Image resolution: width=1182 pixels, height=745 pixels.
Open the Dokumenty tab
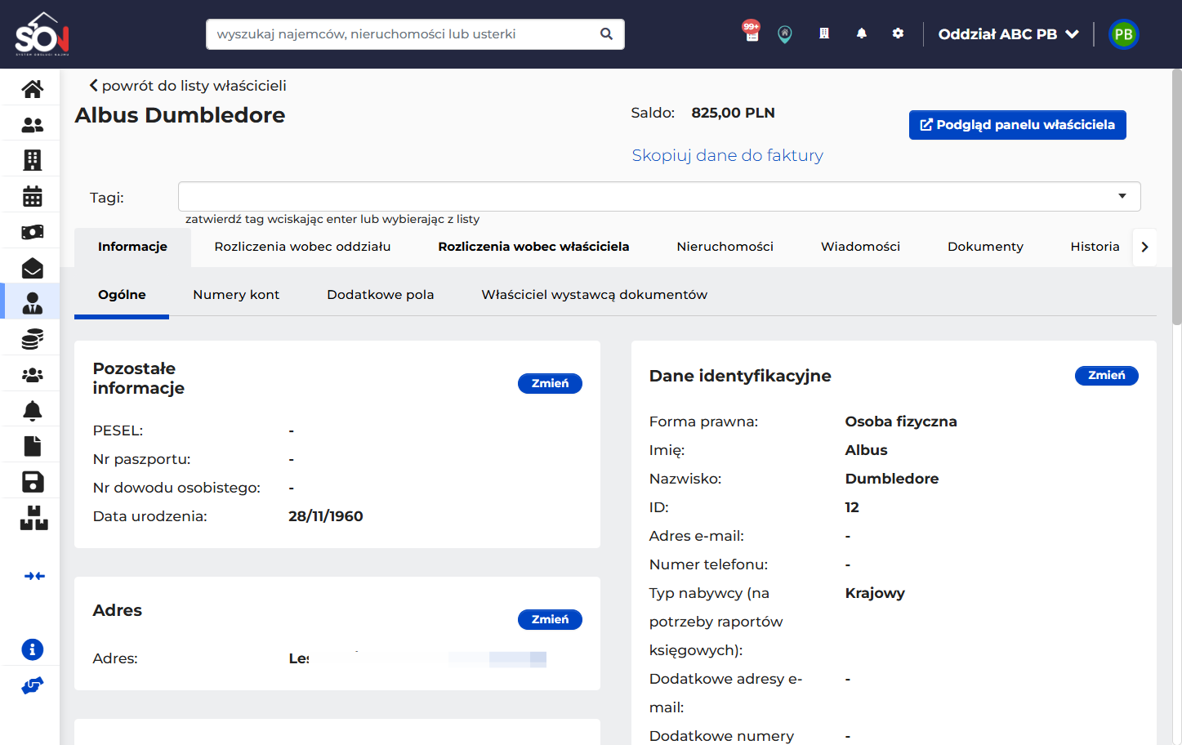coord(985,247)
